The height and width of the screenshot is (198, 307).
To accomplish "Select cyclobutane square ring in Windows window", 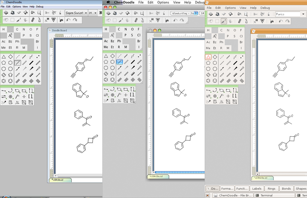I will tap(11, 57).
